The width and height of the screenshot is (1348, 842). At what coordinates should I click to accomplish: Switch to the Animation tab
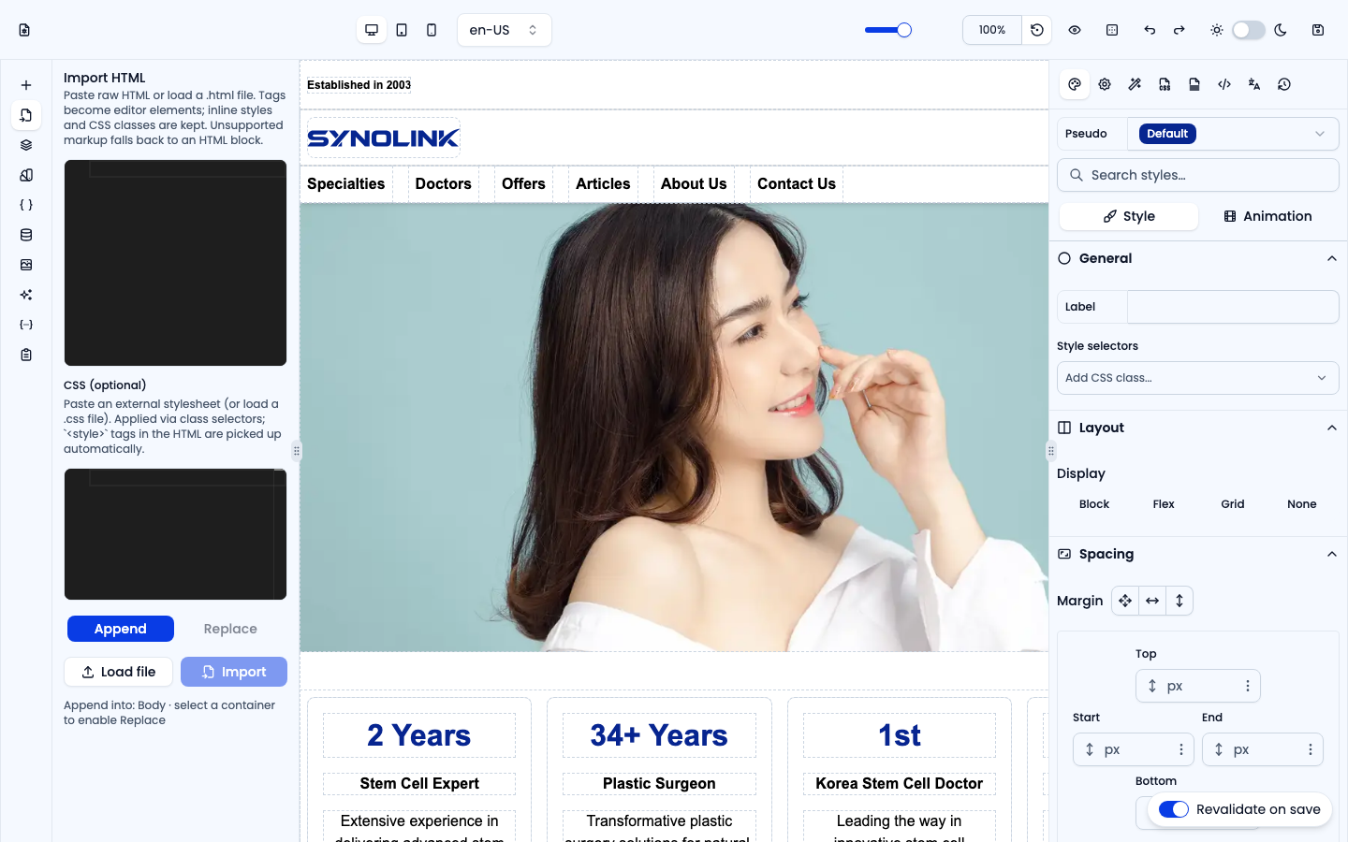click(x=1267, y=216)
